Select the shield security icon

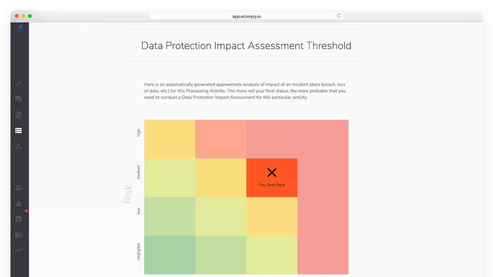pos(18,115)
